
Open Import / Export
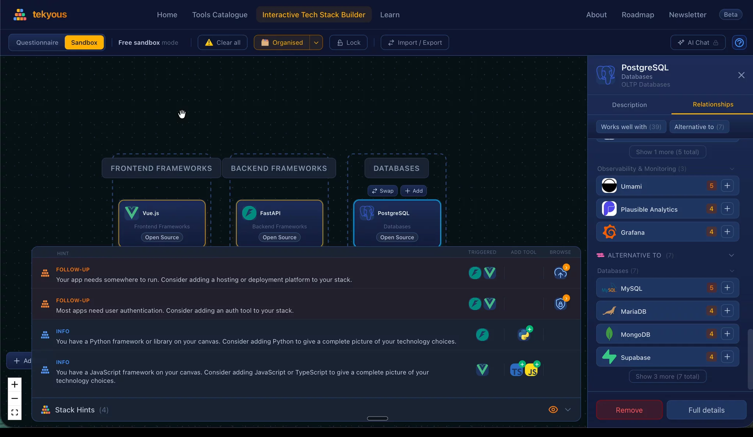coord(415,43)
